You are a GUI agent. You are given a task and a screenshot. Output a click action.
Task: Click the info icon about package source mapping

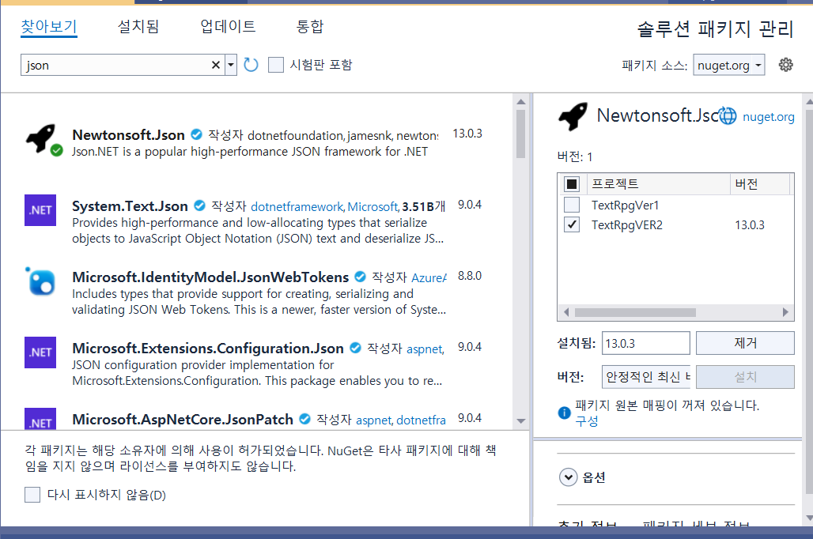[x=564, y=413]
